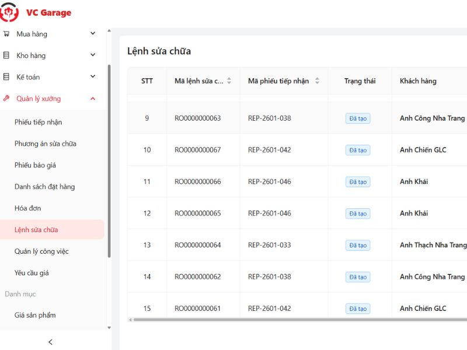Open the Phiếu báo giá menu item
The image size is (467, 350).
(35, 165)
